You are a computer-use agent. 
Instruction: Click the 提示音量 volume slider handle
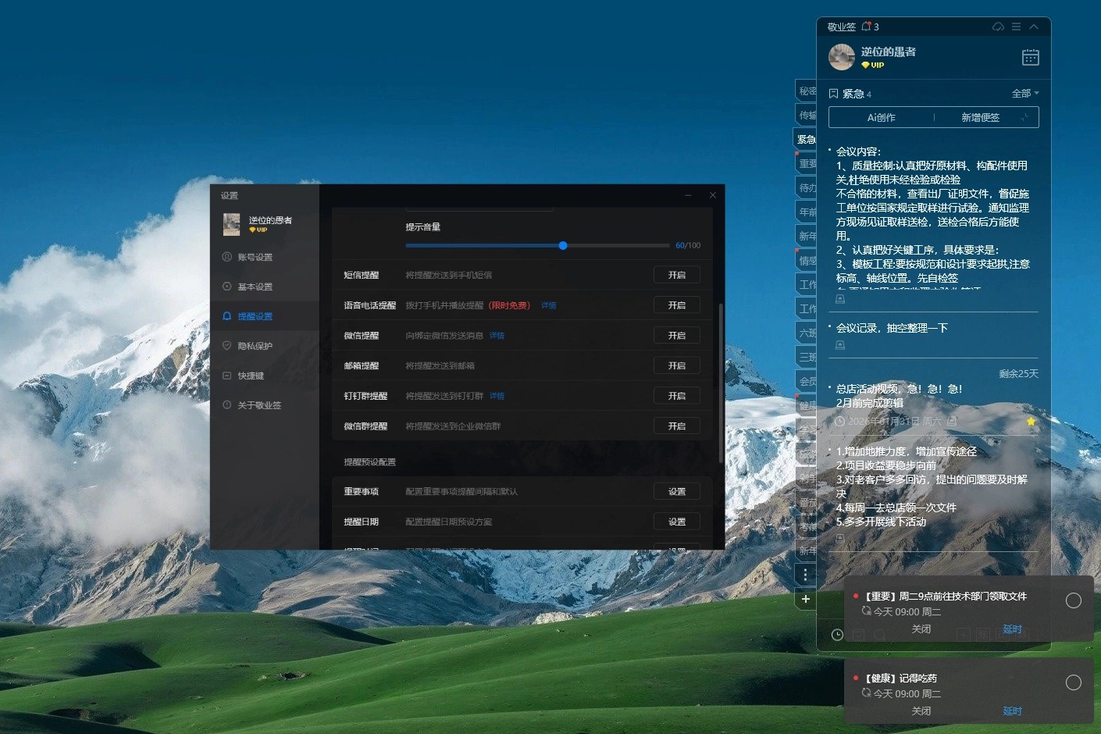coord(563,245)
